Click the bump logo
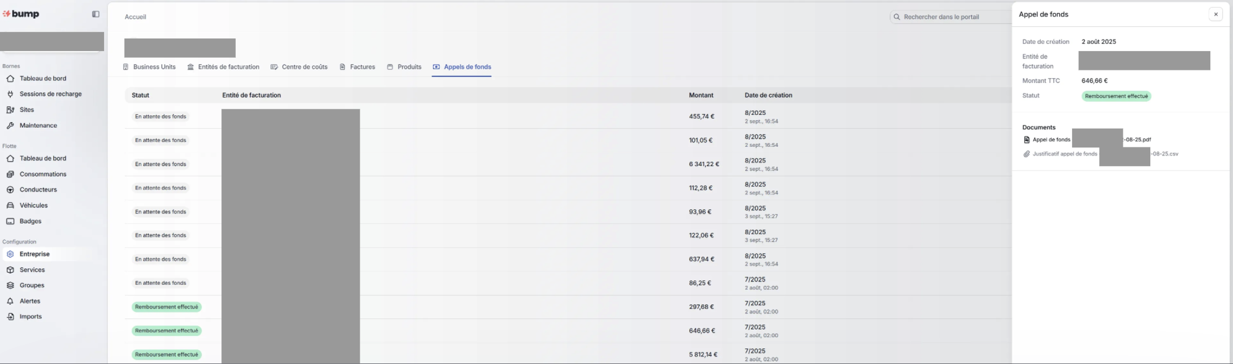 coord(21,14)
